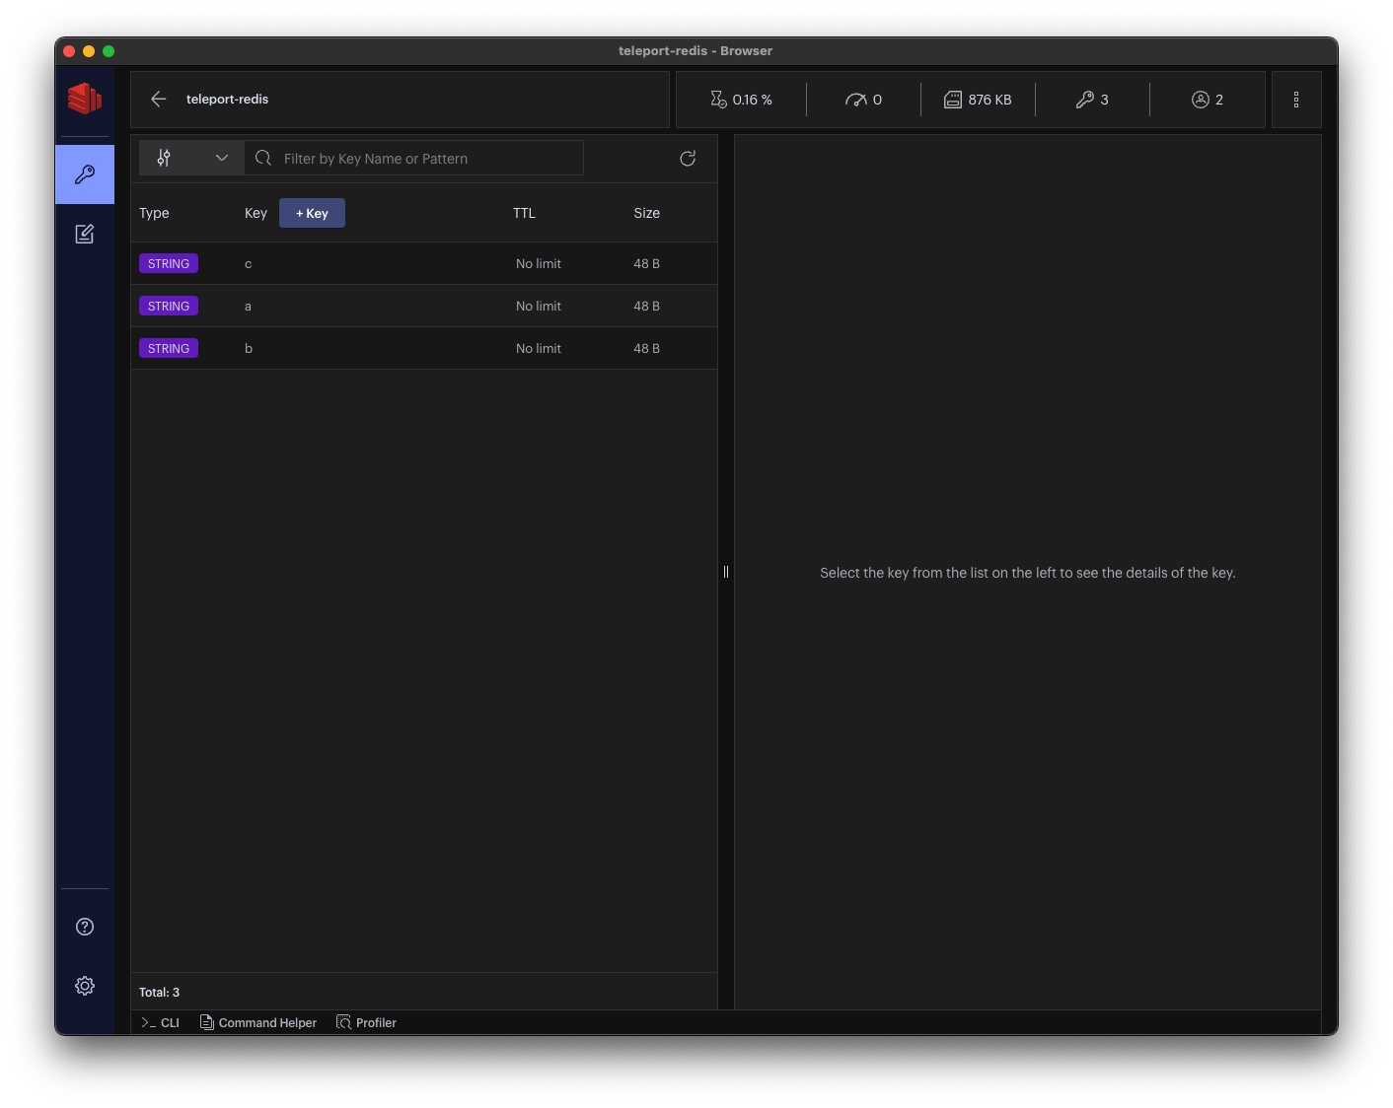
Task: Open the Browser keys panel icon
Action: [x=84, y=173]
